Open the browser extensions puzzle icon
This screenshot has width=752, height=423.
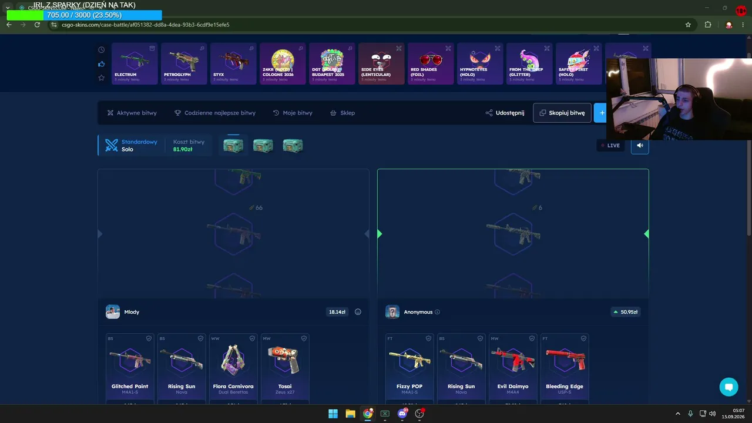(x=708, y=25)
